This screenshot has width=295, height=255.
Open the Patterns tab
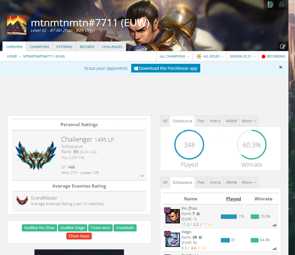pyautogui.click(x=64, y=47)
